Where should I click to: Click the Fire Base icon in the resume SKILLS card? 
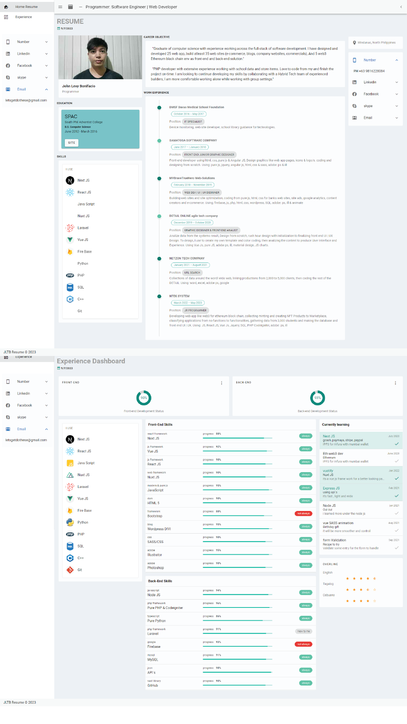(x=70, y=252)
